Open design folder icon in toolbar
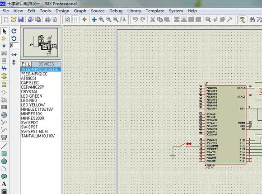 (x=14, y=19)
